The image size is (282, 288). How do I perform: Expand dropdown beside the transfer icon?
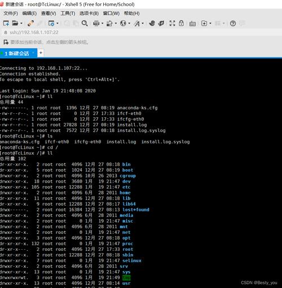(x=210, y=23)
